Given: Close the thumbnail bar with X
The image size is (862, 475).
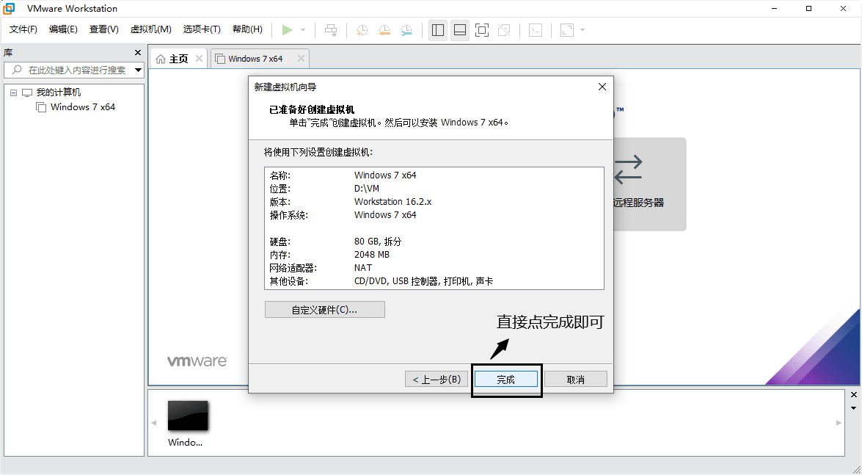Looking at the screenshot, I should (854, 395).
